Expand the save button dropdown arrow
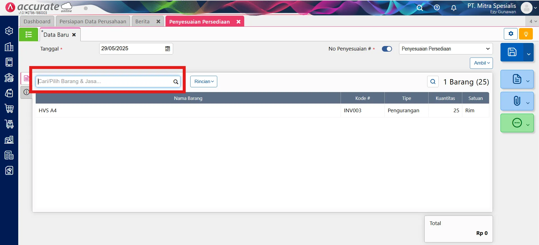 click(529, 54)
